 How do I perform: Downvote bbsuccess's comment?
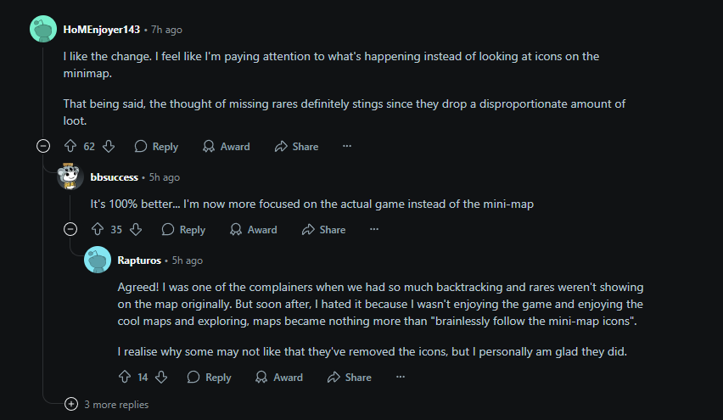[135, 229]
